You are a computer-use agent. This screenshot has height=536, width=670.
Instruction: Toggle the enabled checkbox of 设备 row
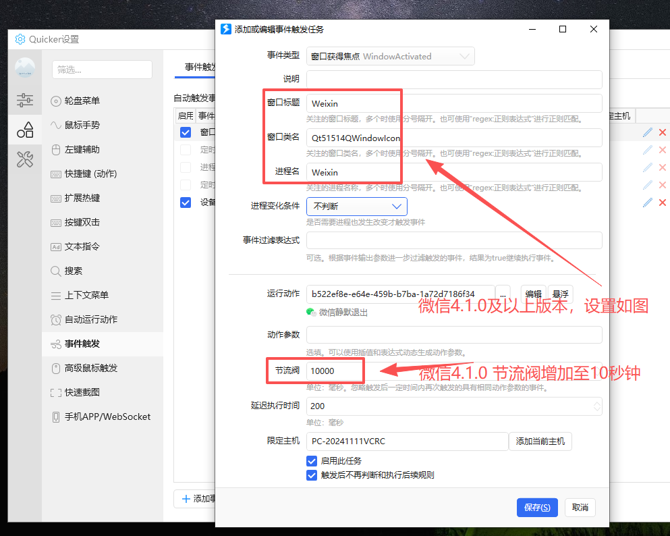click(x=186, y=202)
